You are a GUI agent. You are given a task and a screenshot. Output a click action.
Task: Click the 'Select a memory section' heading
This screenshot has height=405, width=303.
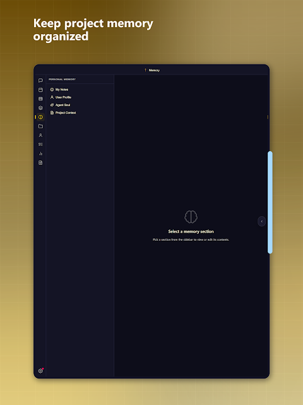coord(191,231)
